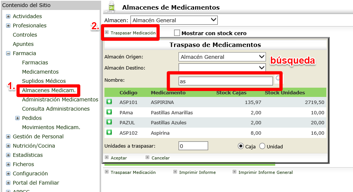Expand the Actividades tree node
This screenshot has width=353, height=192.
(8, 16)
